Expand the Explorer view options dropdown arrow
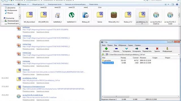The width and height of the screenshot is (181, 101). point(168,4)
